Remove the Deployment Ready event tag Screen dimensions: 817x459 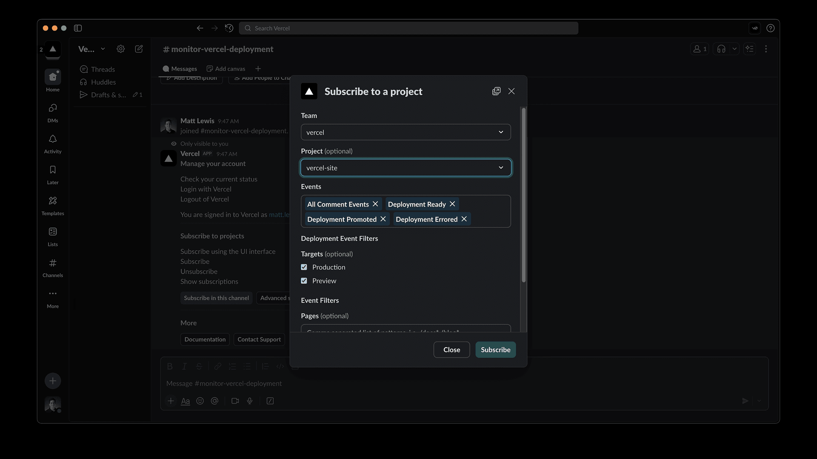click(x=452, y=204)
